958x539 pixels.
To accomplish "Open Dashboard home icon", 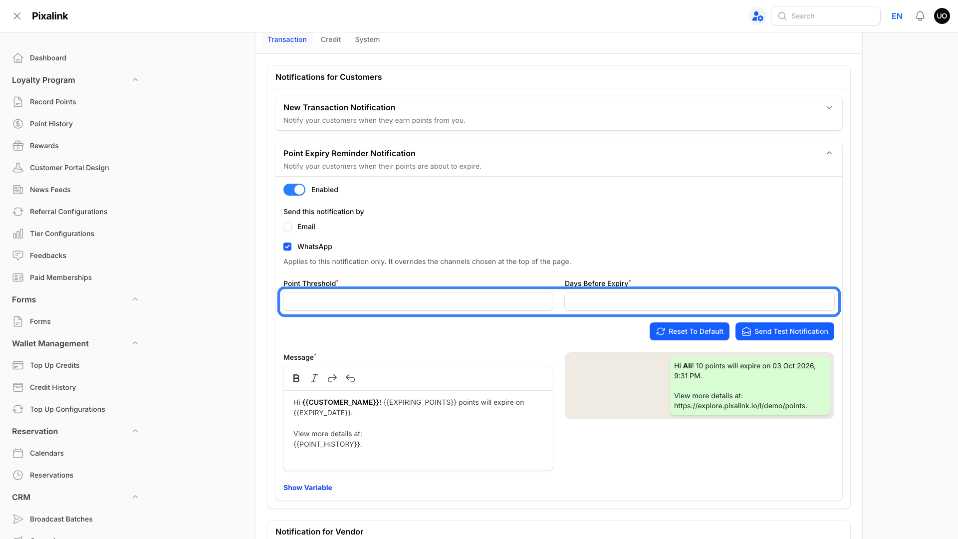I will pos(18,58).
